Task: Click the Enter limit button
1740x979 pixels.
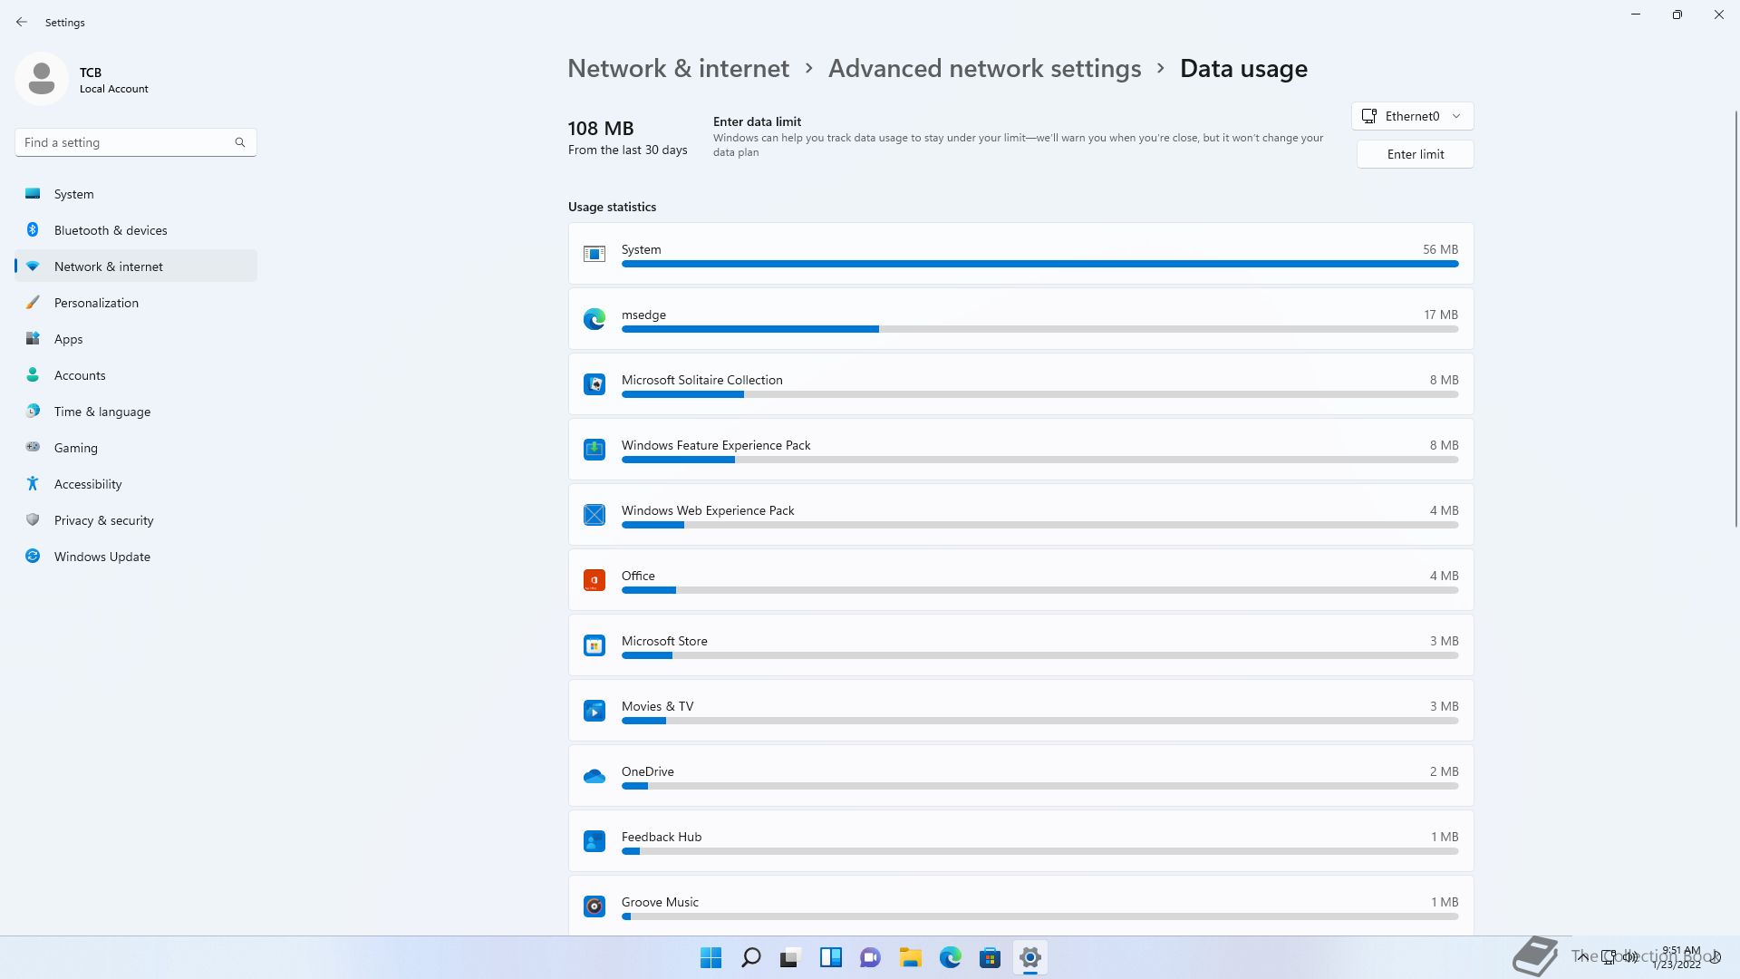Action: tap(1416, 154)
